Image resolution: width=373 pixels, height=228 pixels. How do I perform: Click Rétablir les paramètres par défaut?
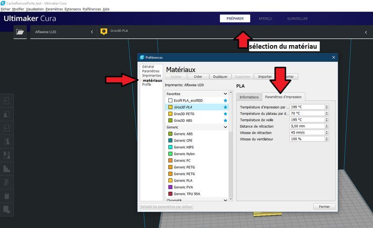coord(166,207)
